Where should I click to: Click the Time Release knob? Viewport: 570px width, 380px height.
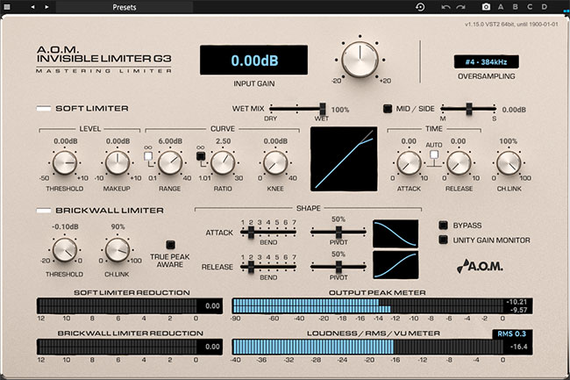pos(459,163)
